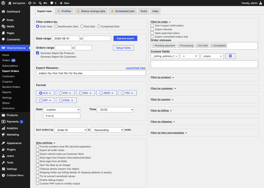This screenshot has width=264, height=188.
Task: Enable Export all order notes
Action: [38, 150]
